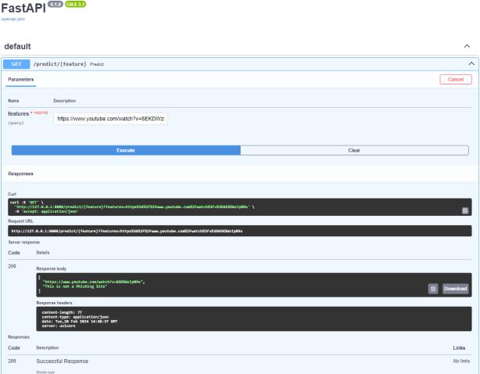
Task: Click the OAS 3.1 badge
Action: point(75,4)
